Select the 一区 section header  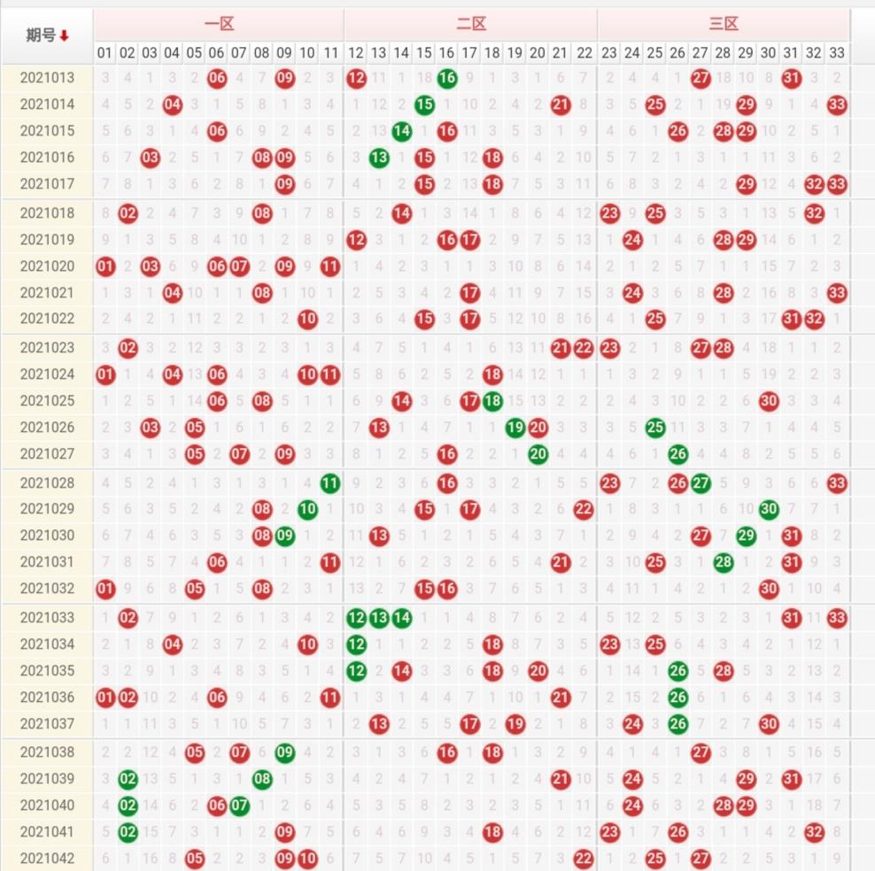(219, 24)
